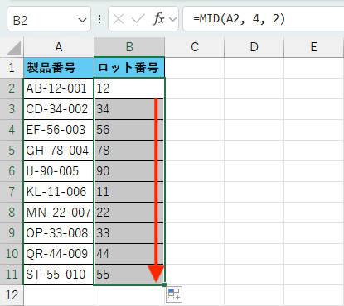This screenshot has width=344, height=306.
Task: Select cell containing GH-78-004
Action: coord(59,151)
